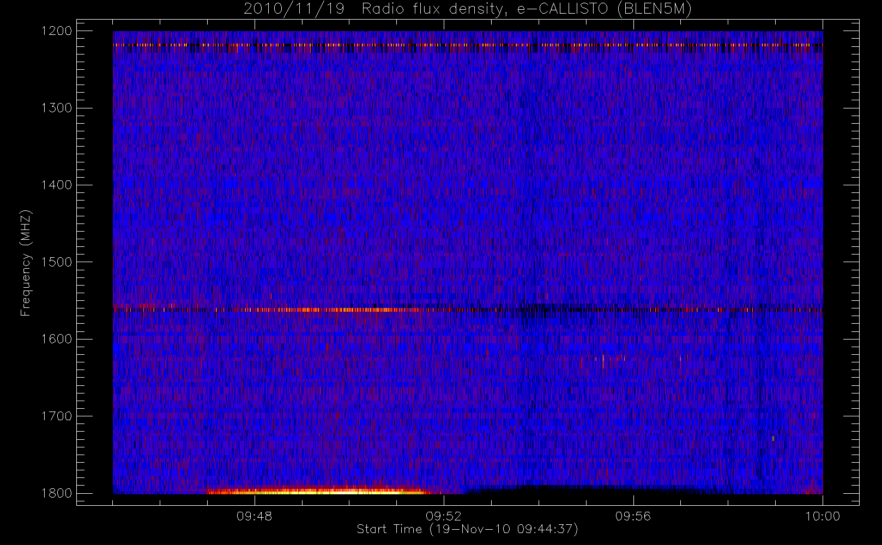Select the 'Frequency (MHz)' y-axis label
882x545 pixels.
(x=26, y=263)
